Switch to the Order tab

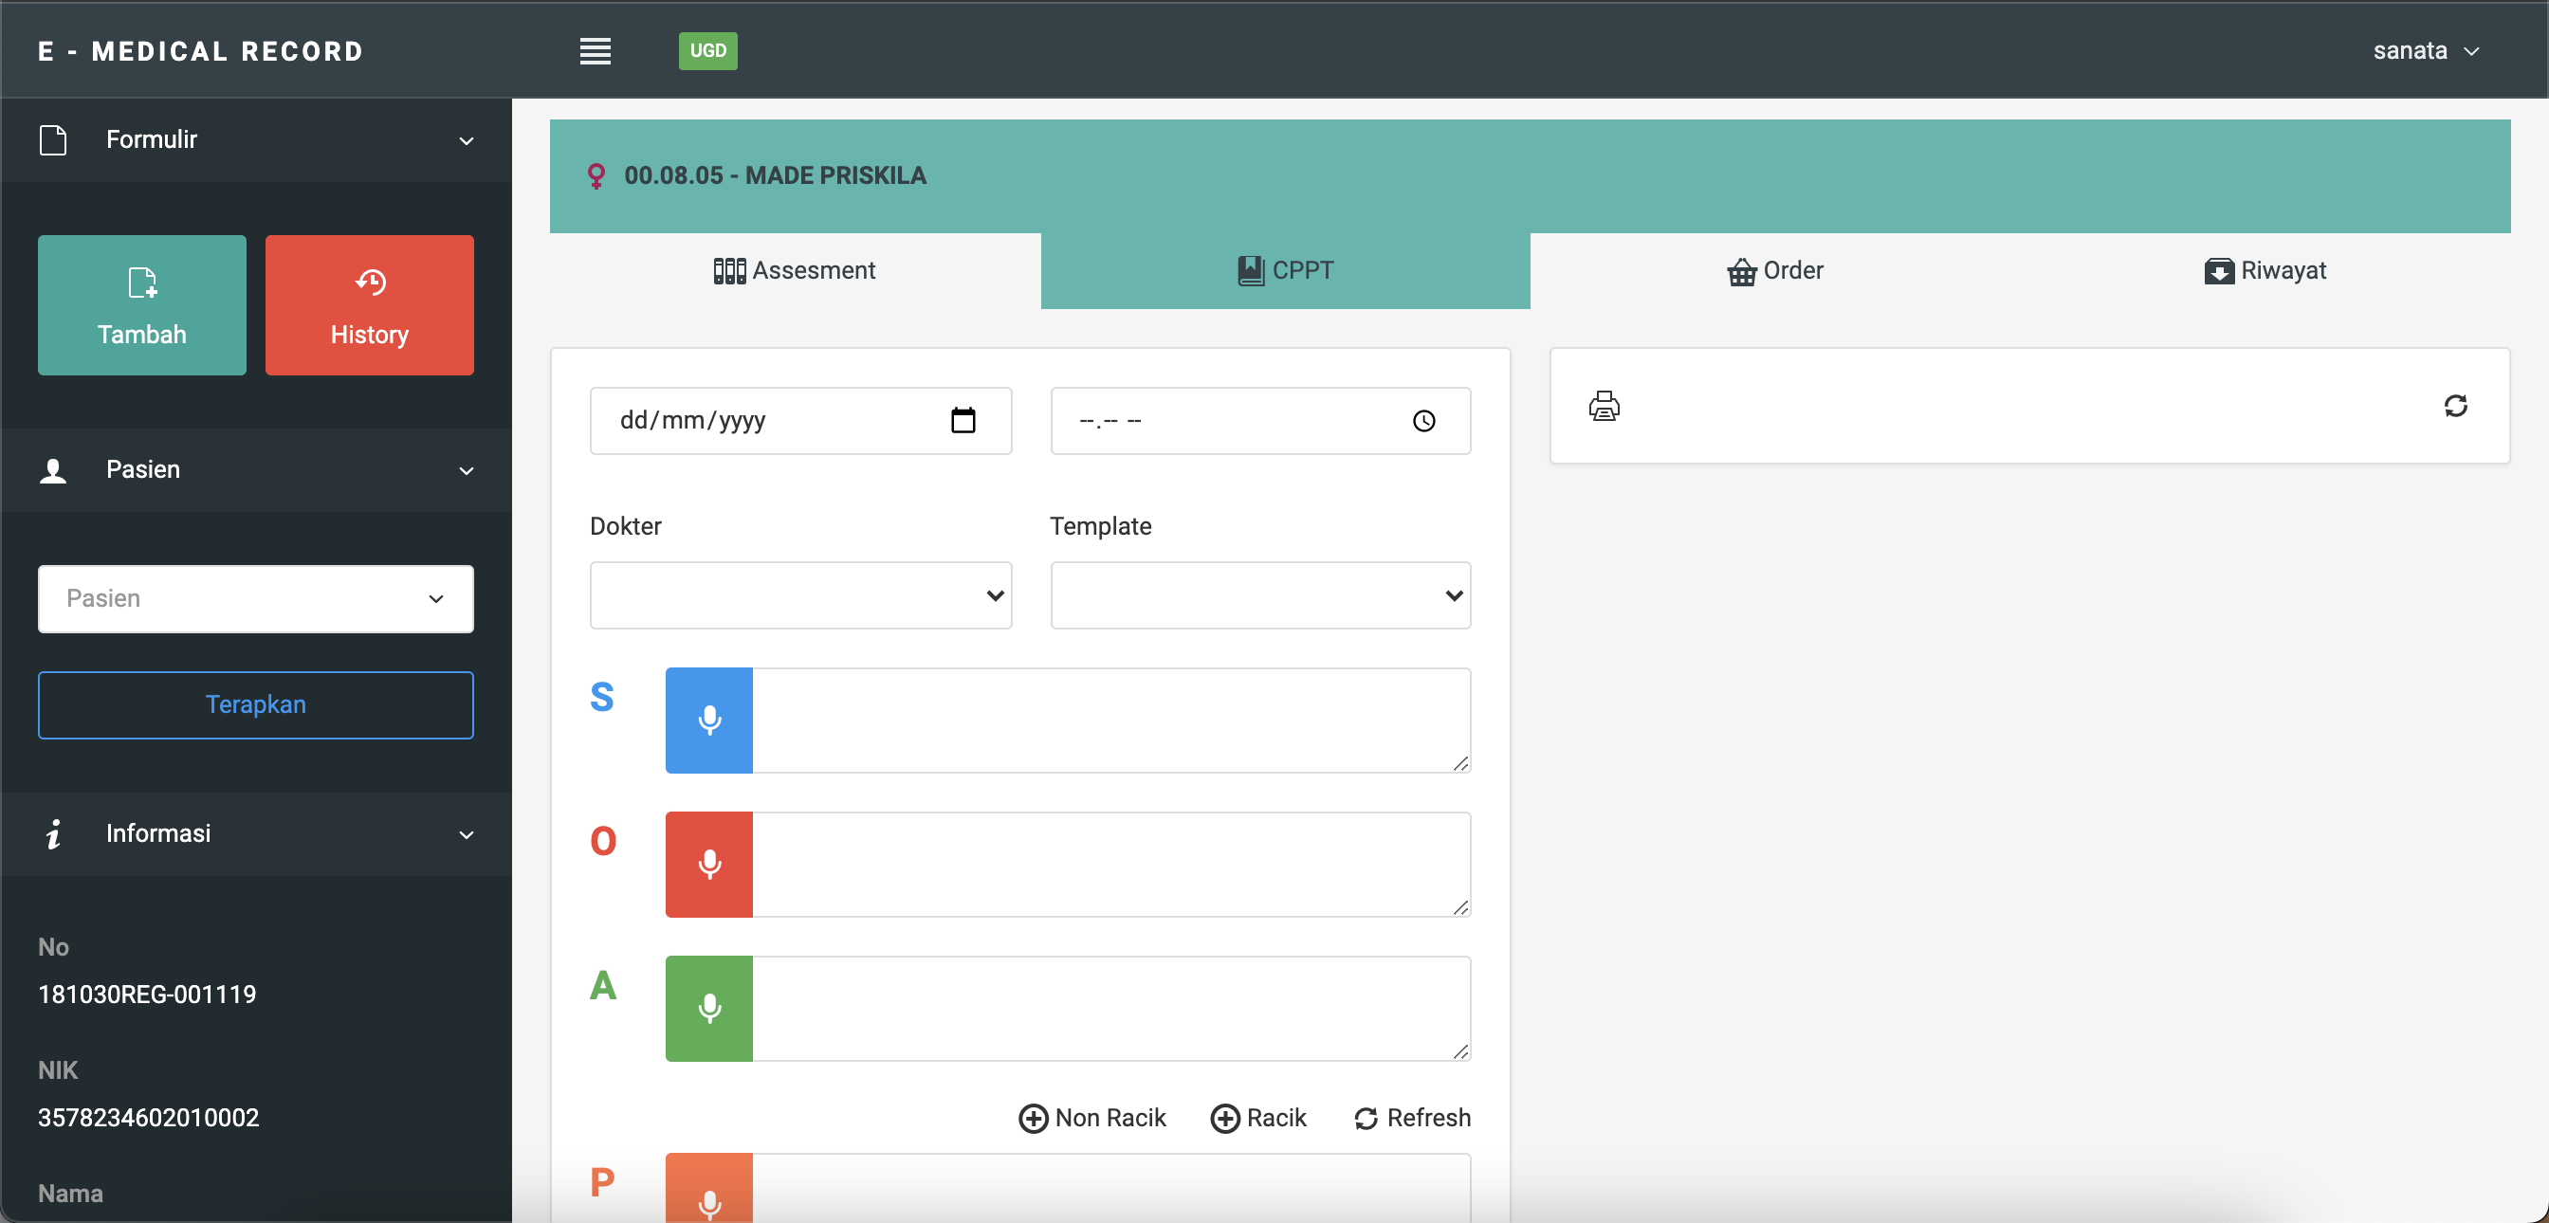1775,270
